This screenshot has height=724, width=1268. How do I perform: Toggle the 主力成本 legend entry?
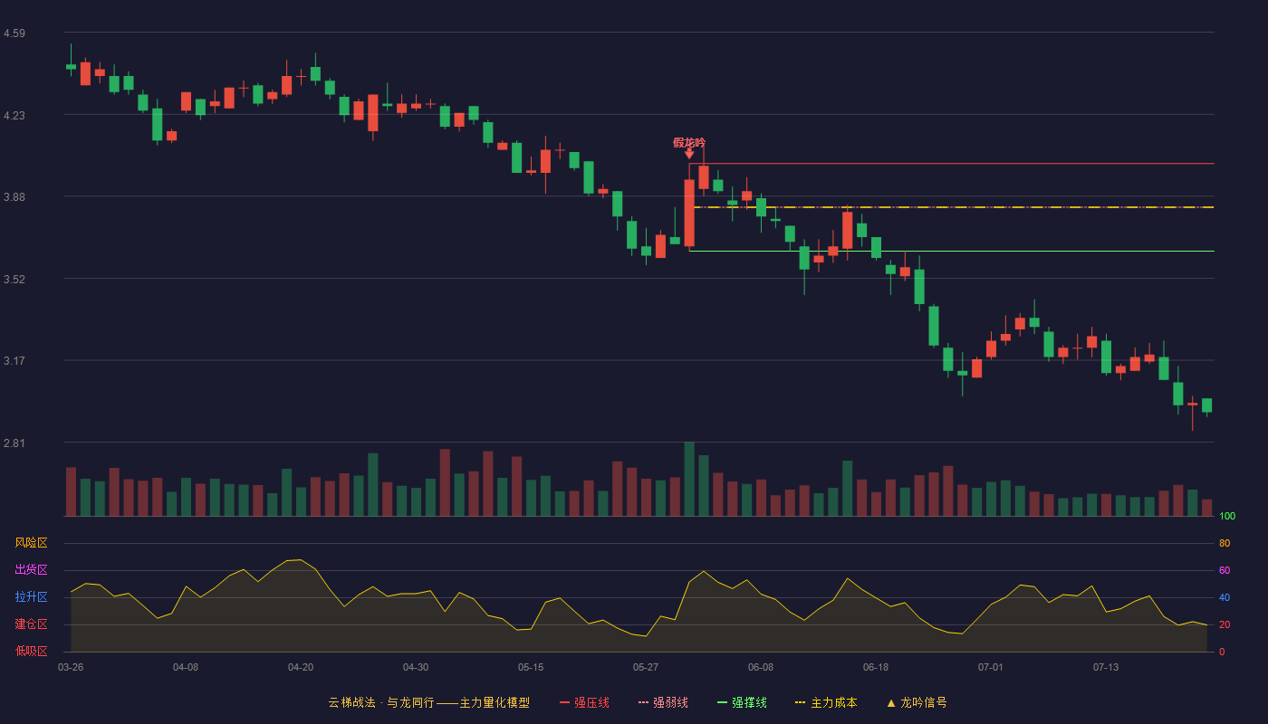coord(826,702)
